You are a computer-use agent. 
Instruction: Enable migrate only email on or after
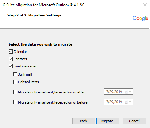(15, 92)
